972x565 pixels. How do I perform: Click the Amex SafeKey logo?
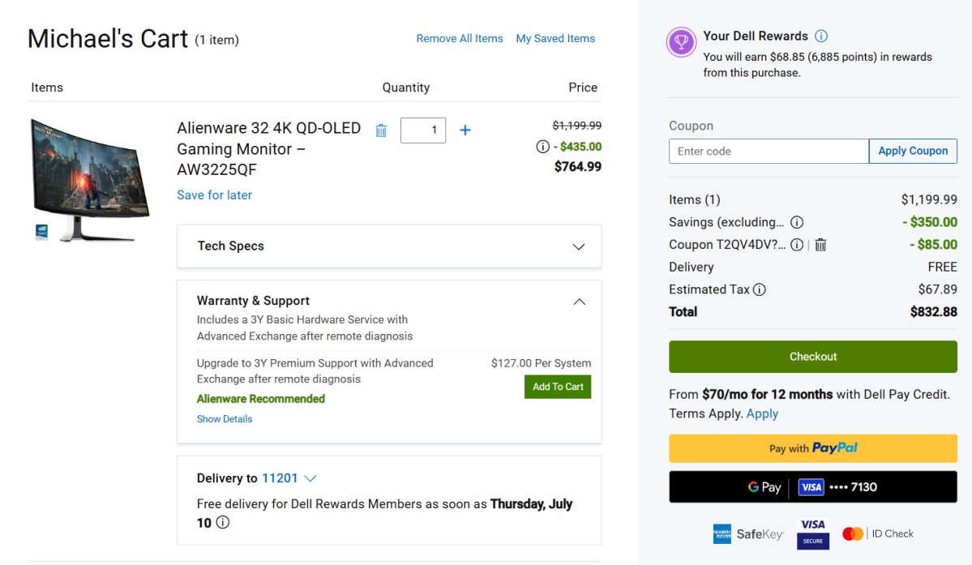(748, 534)
